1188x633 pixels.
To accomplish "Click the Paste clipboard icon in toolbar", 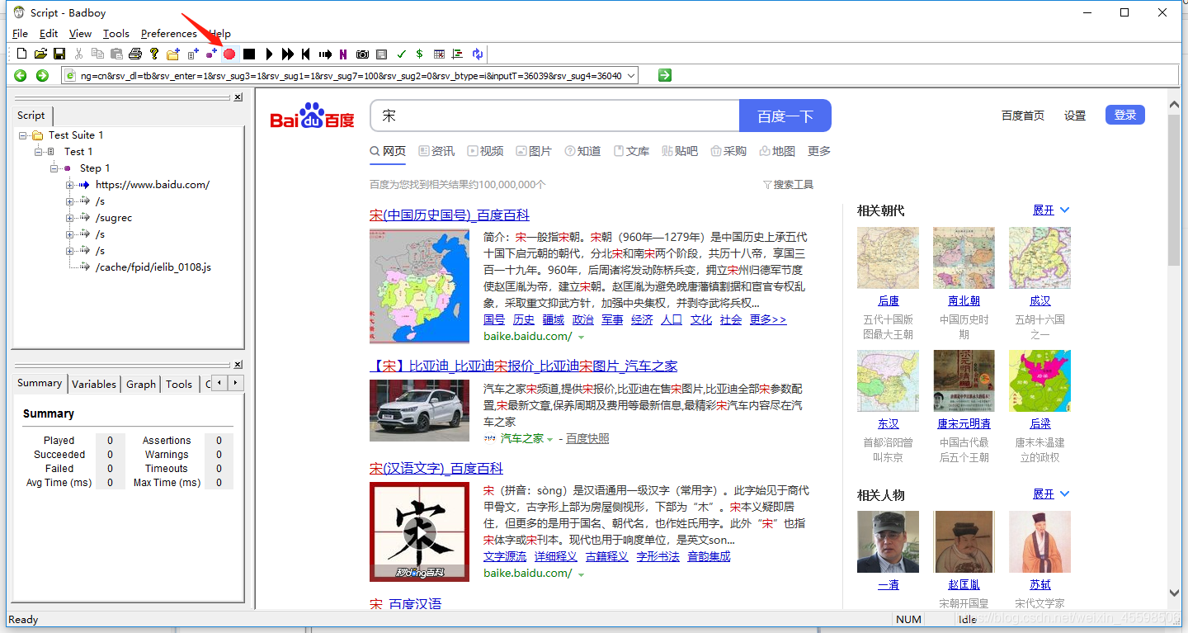I will pos(116,54).
